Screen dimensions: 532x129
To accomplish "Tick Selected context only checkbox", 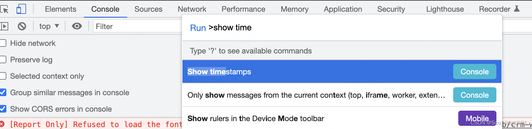I will click(x=3, y=76).
